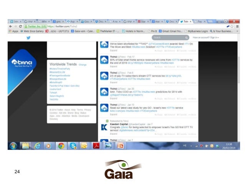The width and height of the screenshot is (245, 184).
Task: Expand the Jan 20 tweet
Action: pos(113,98)
